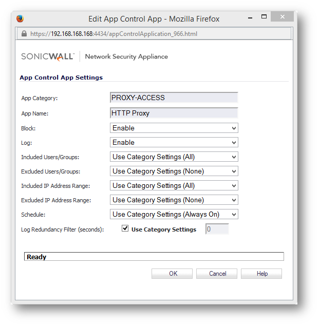
Task: Expand the Schedule dropdown
Action: coord(174,214)
